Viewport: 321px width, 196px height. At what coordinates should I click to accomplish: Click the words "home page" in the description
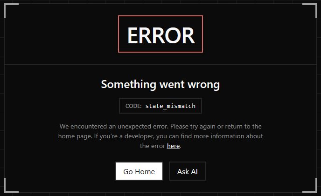click(x=75, y=136)
